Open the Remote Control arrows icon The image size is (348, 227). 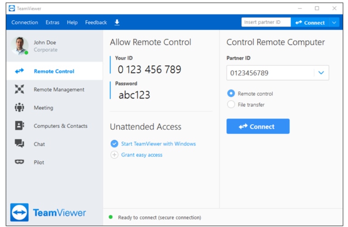coord(19,71)
